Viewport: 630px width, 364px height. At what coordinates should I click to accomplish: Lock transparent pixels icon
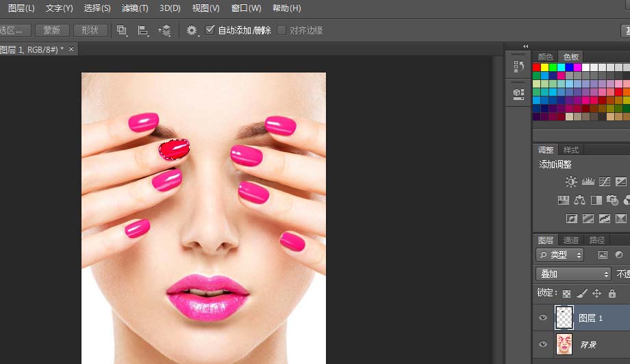point(566,294)
